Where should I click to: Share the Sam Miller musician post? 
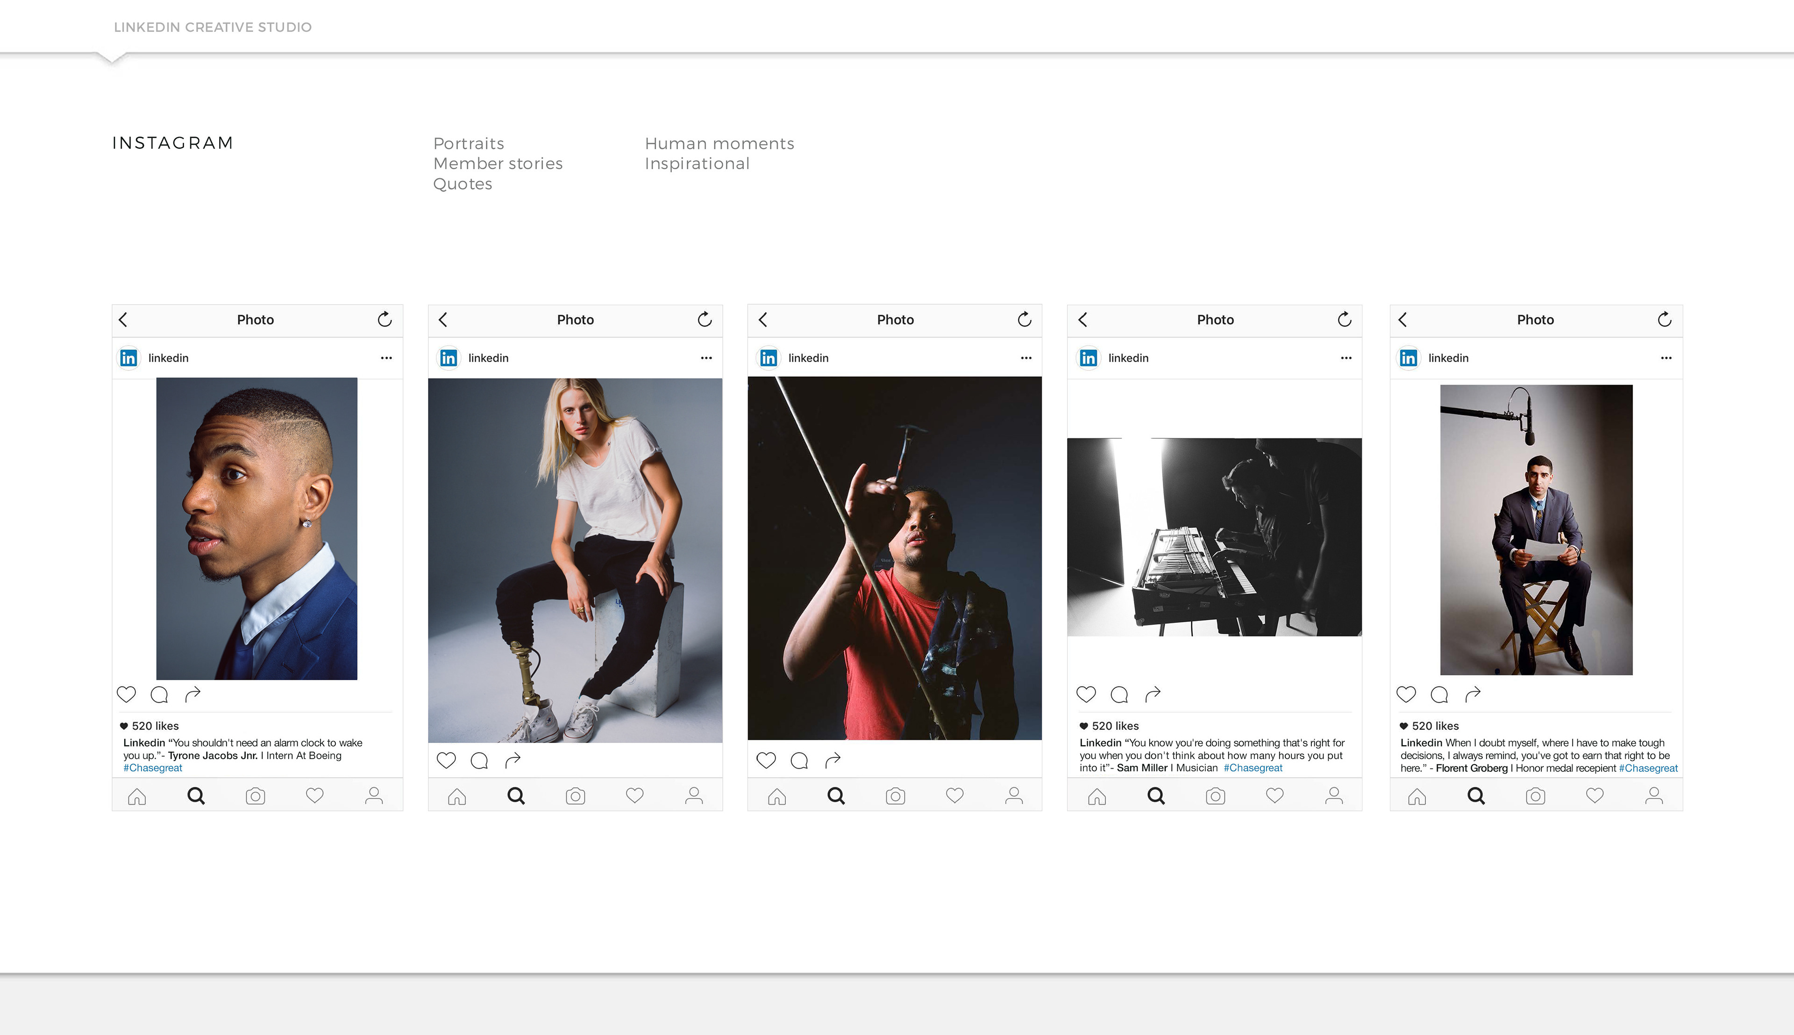tap(1153, 694)
